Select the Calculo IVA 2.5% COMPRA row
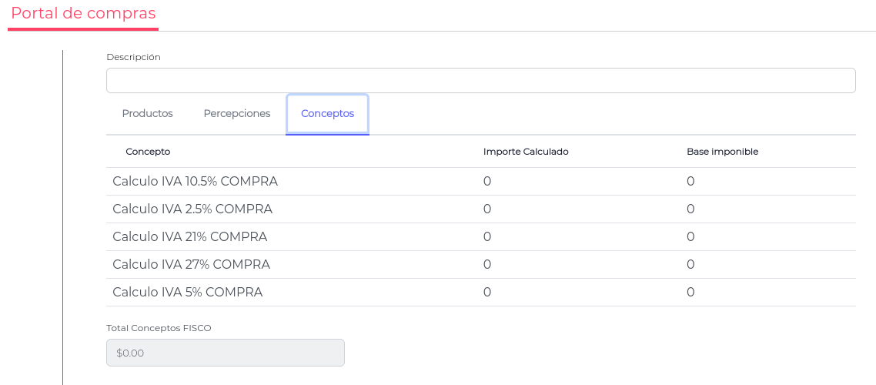876x385 pixels. [192, 209]
